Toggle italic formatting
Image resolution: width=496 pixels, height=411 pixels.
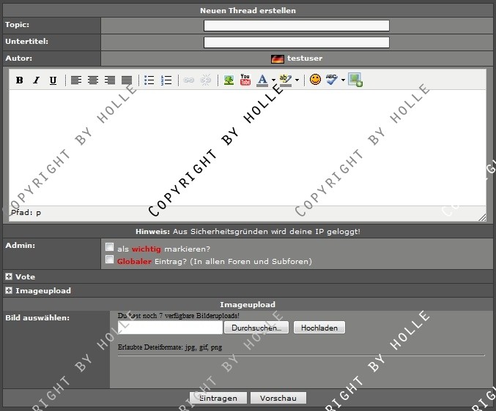37,80
